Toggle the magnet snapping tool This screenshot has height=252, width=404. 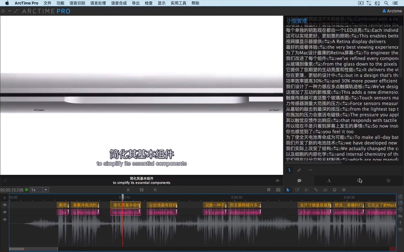pos(335,190)
